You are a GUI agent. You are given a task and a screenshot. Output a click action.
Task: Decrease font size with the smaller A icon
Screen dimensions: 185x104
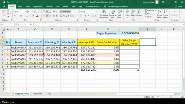tap(39, 12)
